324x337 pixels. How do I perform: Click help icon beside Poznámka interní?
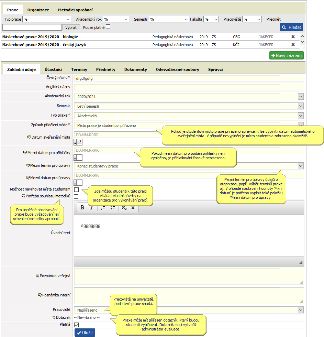[x=40, y=295]
